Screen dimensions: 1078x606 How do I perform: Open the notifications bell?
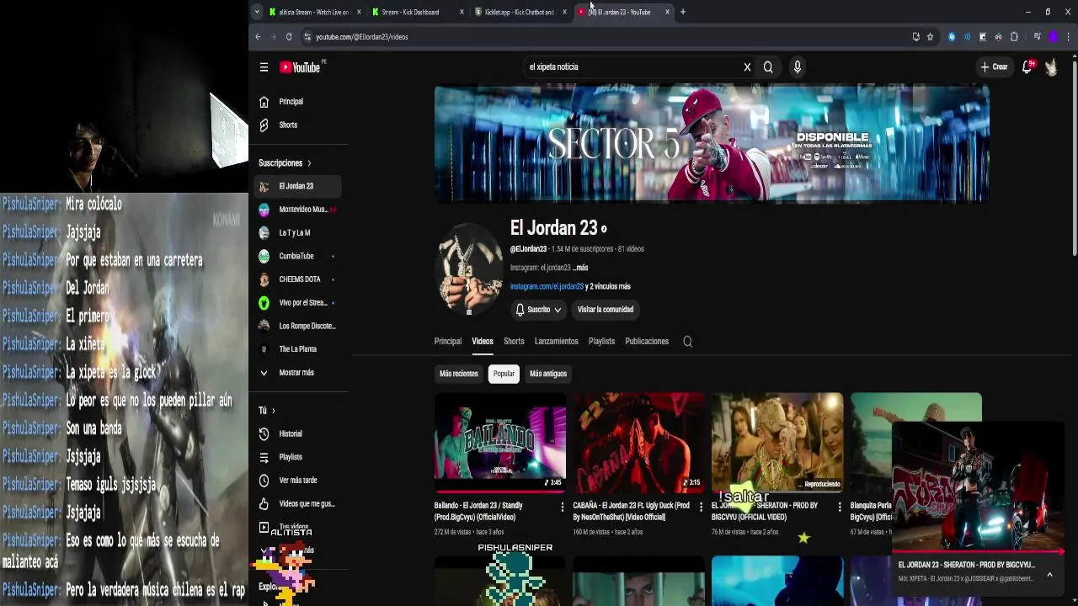coord(1027,67)
